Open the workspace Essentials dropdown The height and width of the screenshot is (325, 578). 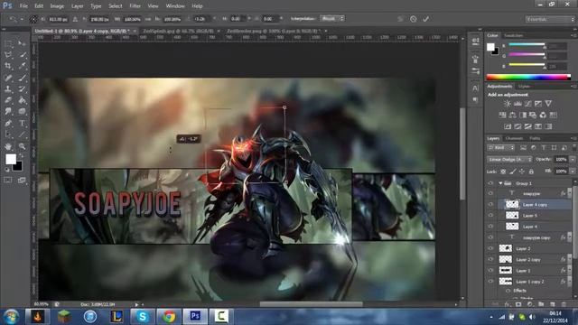pyautogui.click(x=551, y=19)
